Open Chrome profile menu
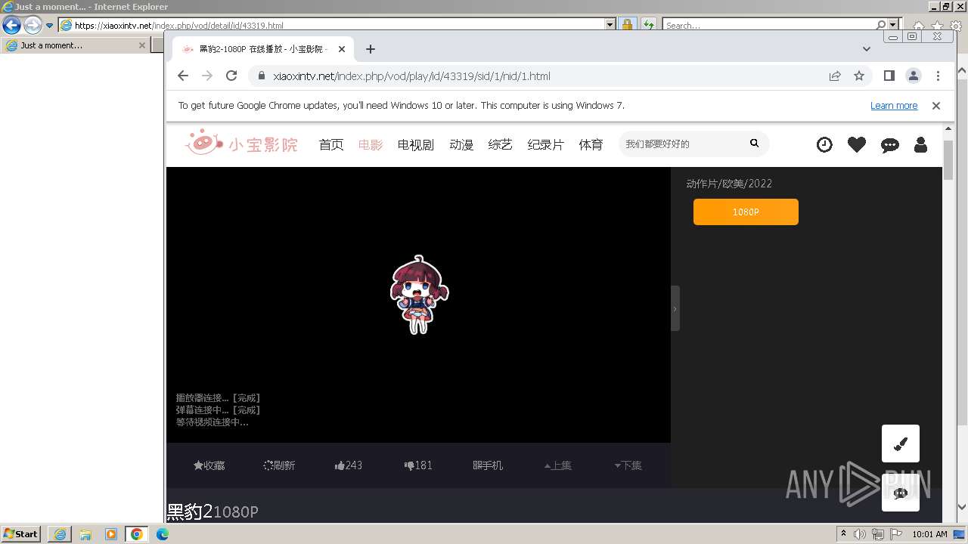The height and width of the screenshot is (544, 968). click(x=914, y=76)
